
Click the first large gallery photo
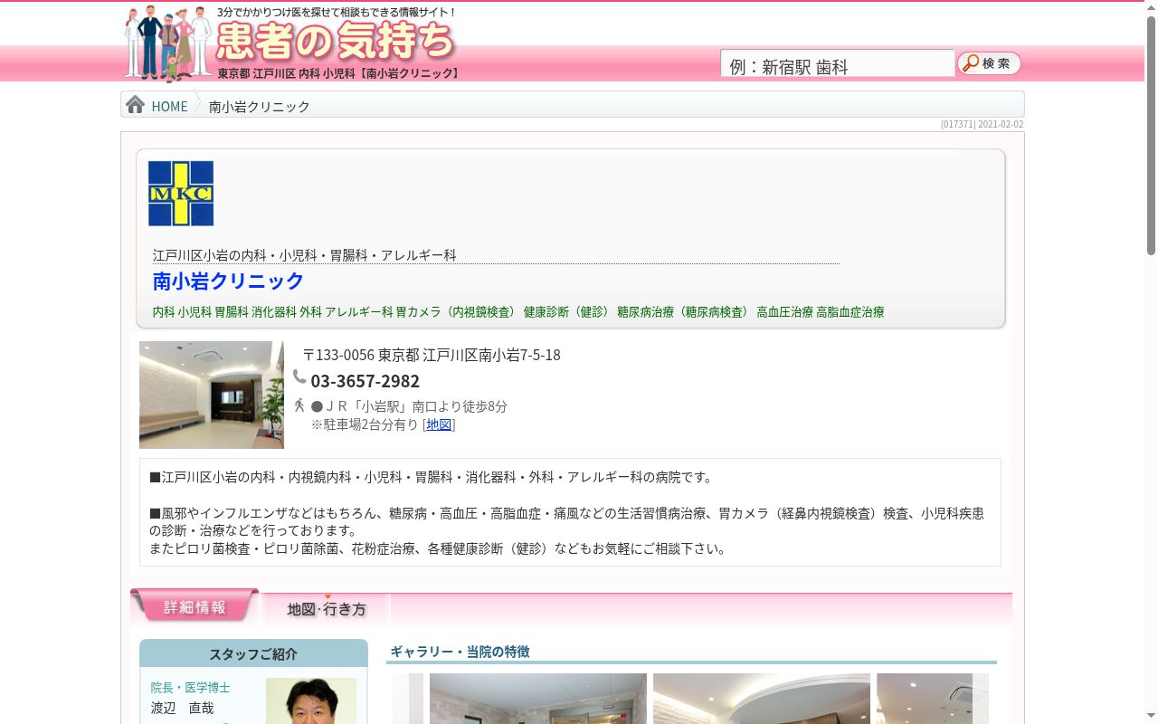coord(538,699)
